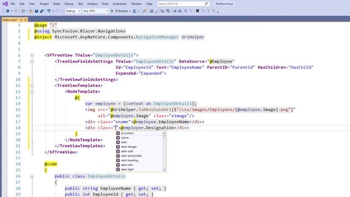
Task: Collapse NodeTemplate block at line 12
Action: 32,91
